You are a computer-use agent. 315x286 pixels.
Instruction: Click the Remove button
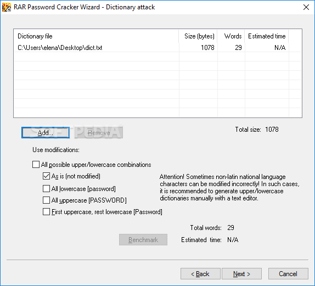tap(99, 133)
